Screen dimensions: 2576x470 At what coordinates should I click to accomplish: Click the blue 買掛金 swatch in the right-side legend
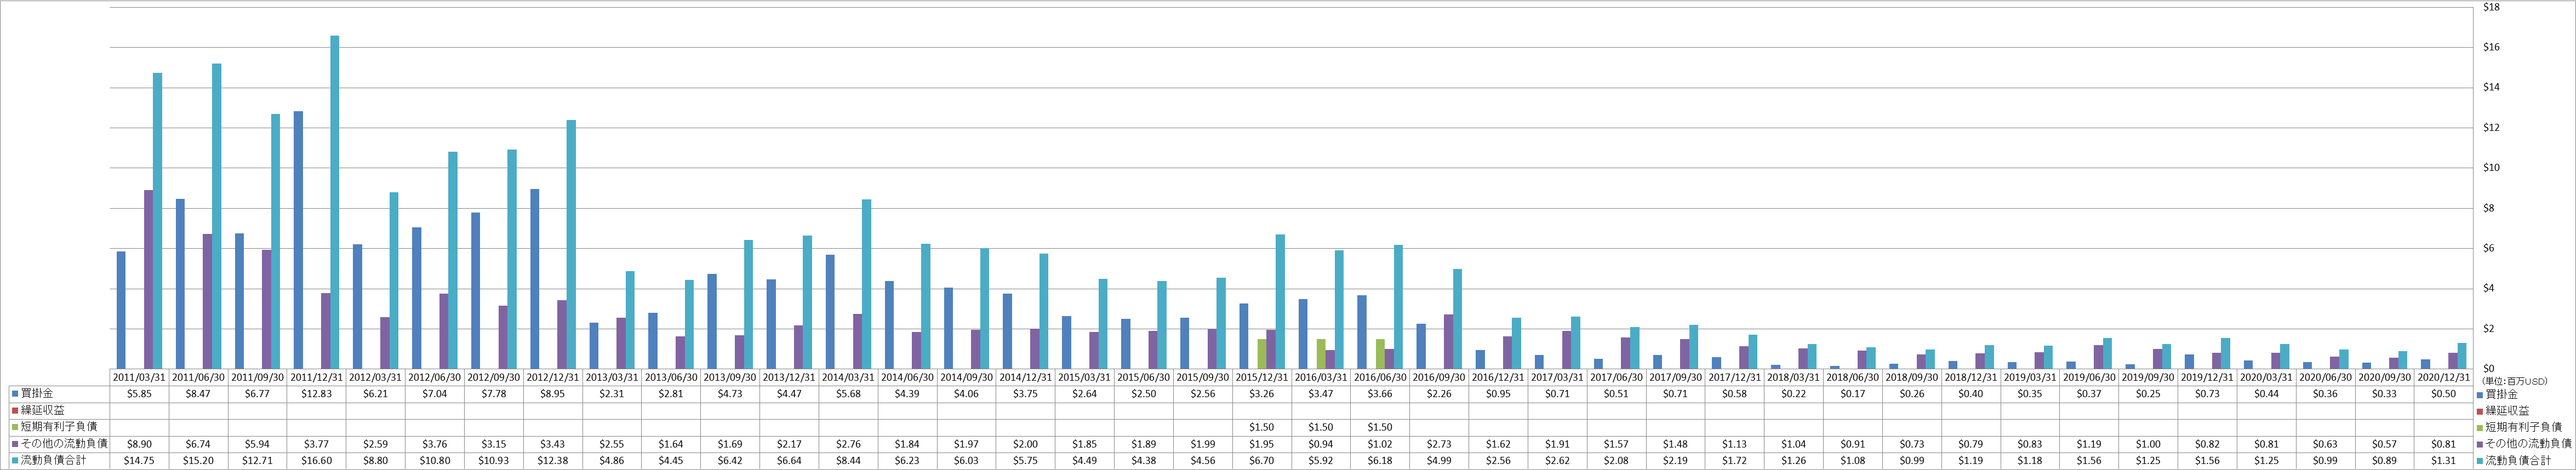click(2480, 395)
